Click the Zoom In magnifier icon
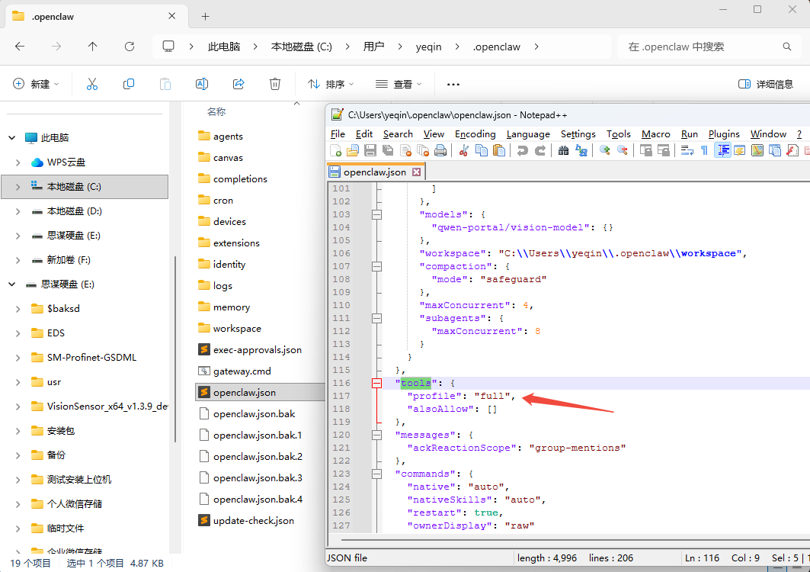Viewport: 810px width, 572px height. 604,150
